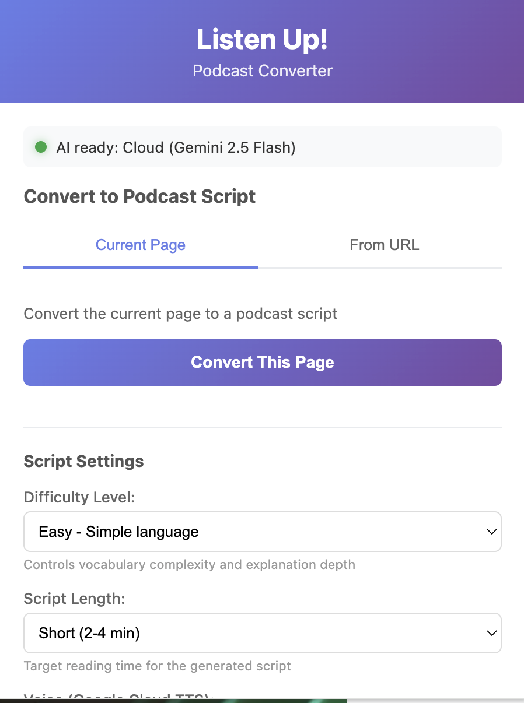Click the AI ready Cloud status text
Image resolution: width=524 pixels, height=703 pixels.
coord(176,147)
